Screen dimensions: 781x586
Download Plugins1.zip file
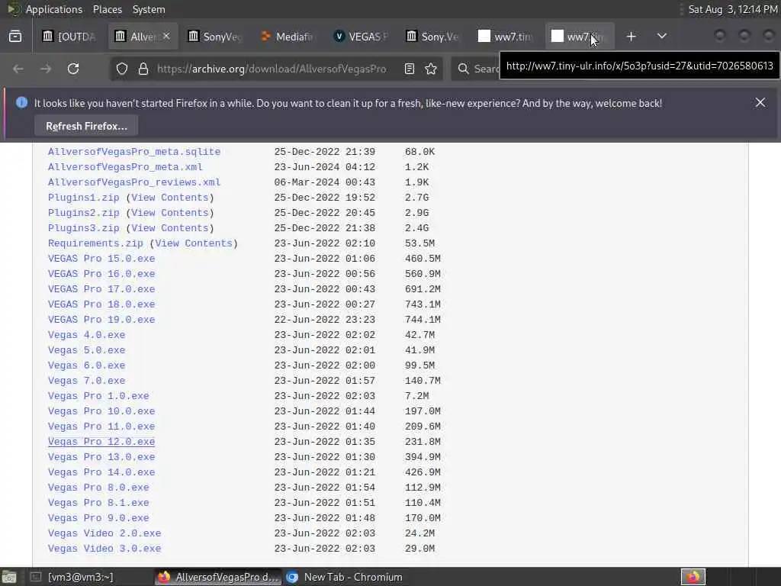[84, 198]
